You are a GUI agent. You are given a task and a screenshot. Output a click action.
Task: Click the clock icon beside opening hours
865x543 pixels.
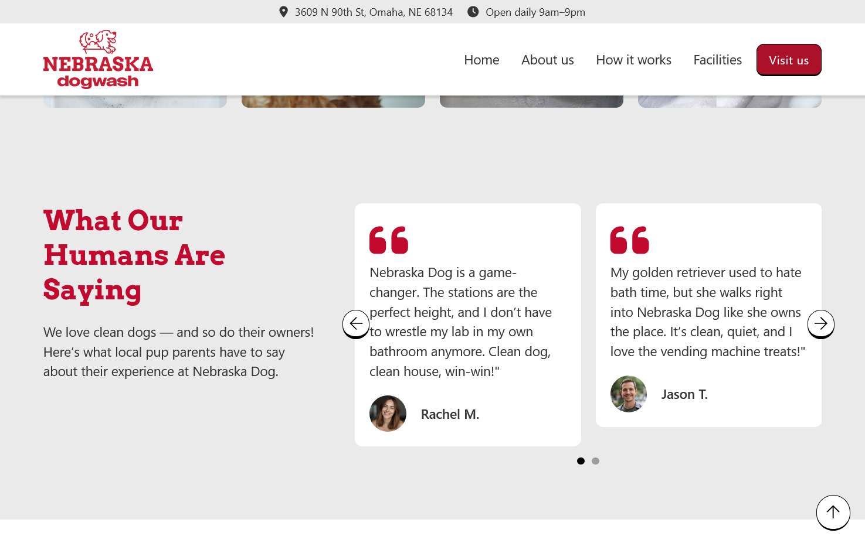point(473,12)
